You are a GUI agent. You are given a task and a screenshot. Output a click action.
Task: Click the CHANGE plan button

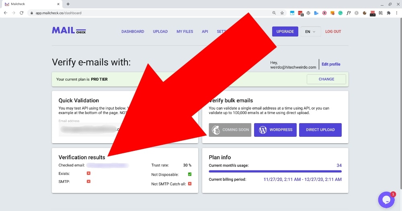pos(326,79)
